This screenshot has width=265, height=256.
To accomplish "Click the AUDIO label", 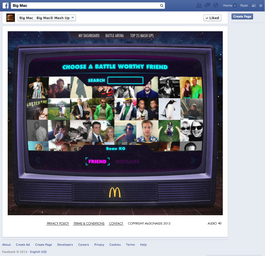I will click(x=212, y=223).
